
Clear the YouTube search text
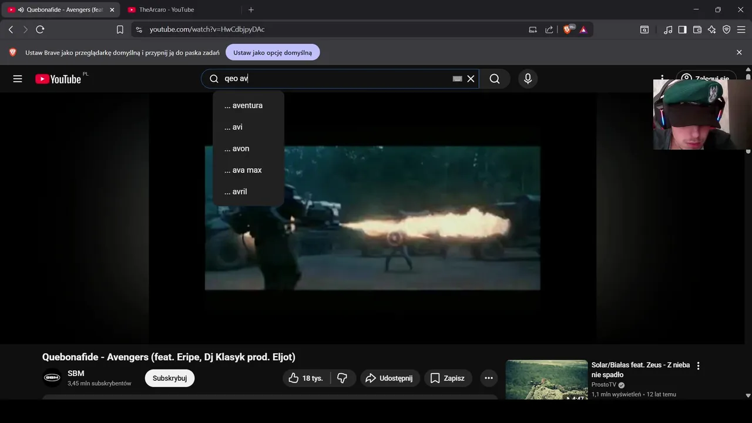click(471, 79)
